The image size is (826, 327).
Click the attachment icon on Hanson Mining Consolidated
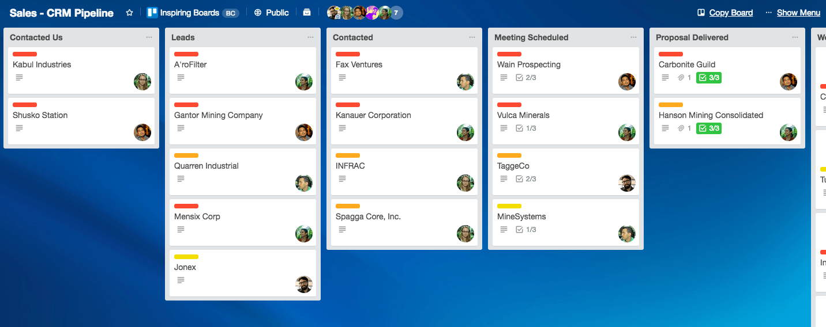681,128
